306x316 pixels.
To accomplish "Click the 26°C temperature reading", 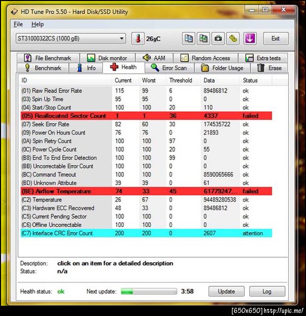I will point(153,39).
